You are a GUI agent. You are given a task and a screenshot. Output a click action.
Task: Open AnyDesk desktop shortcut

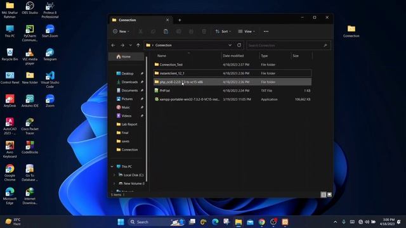(x=10, y=101)
